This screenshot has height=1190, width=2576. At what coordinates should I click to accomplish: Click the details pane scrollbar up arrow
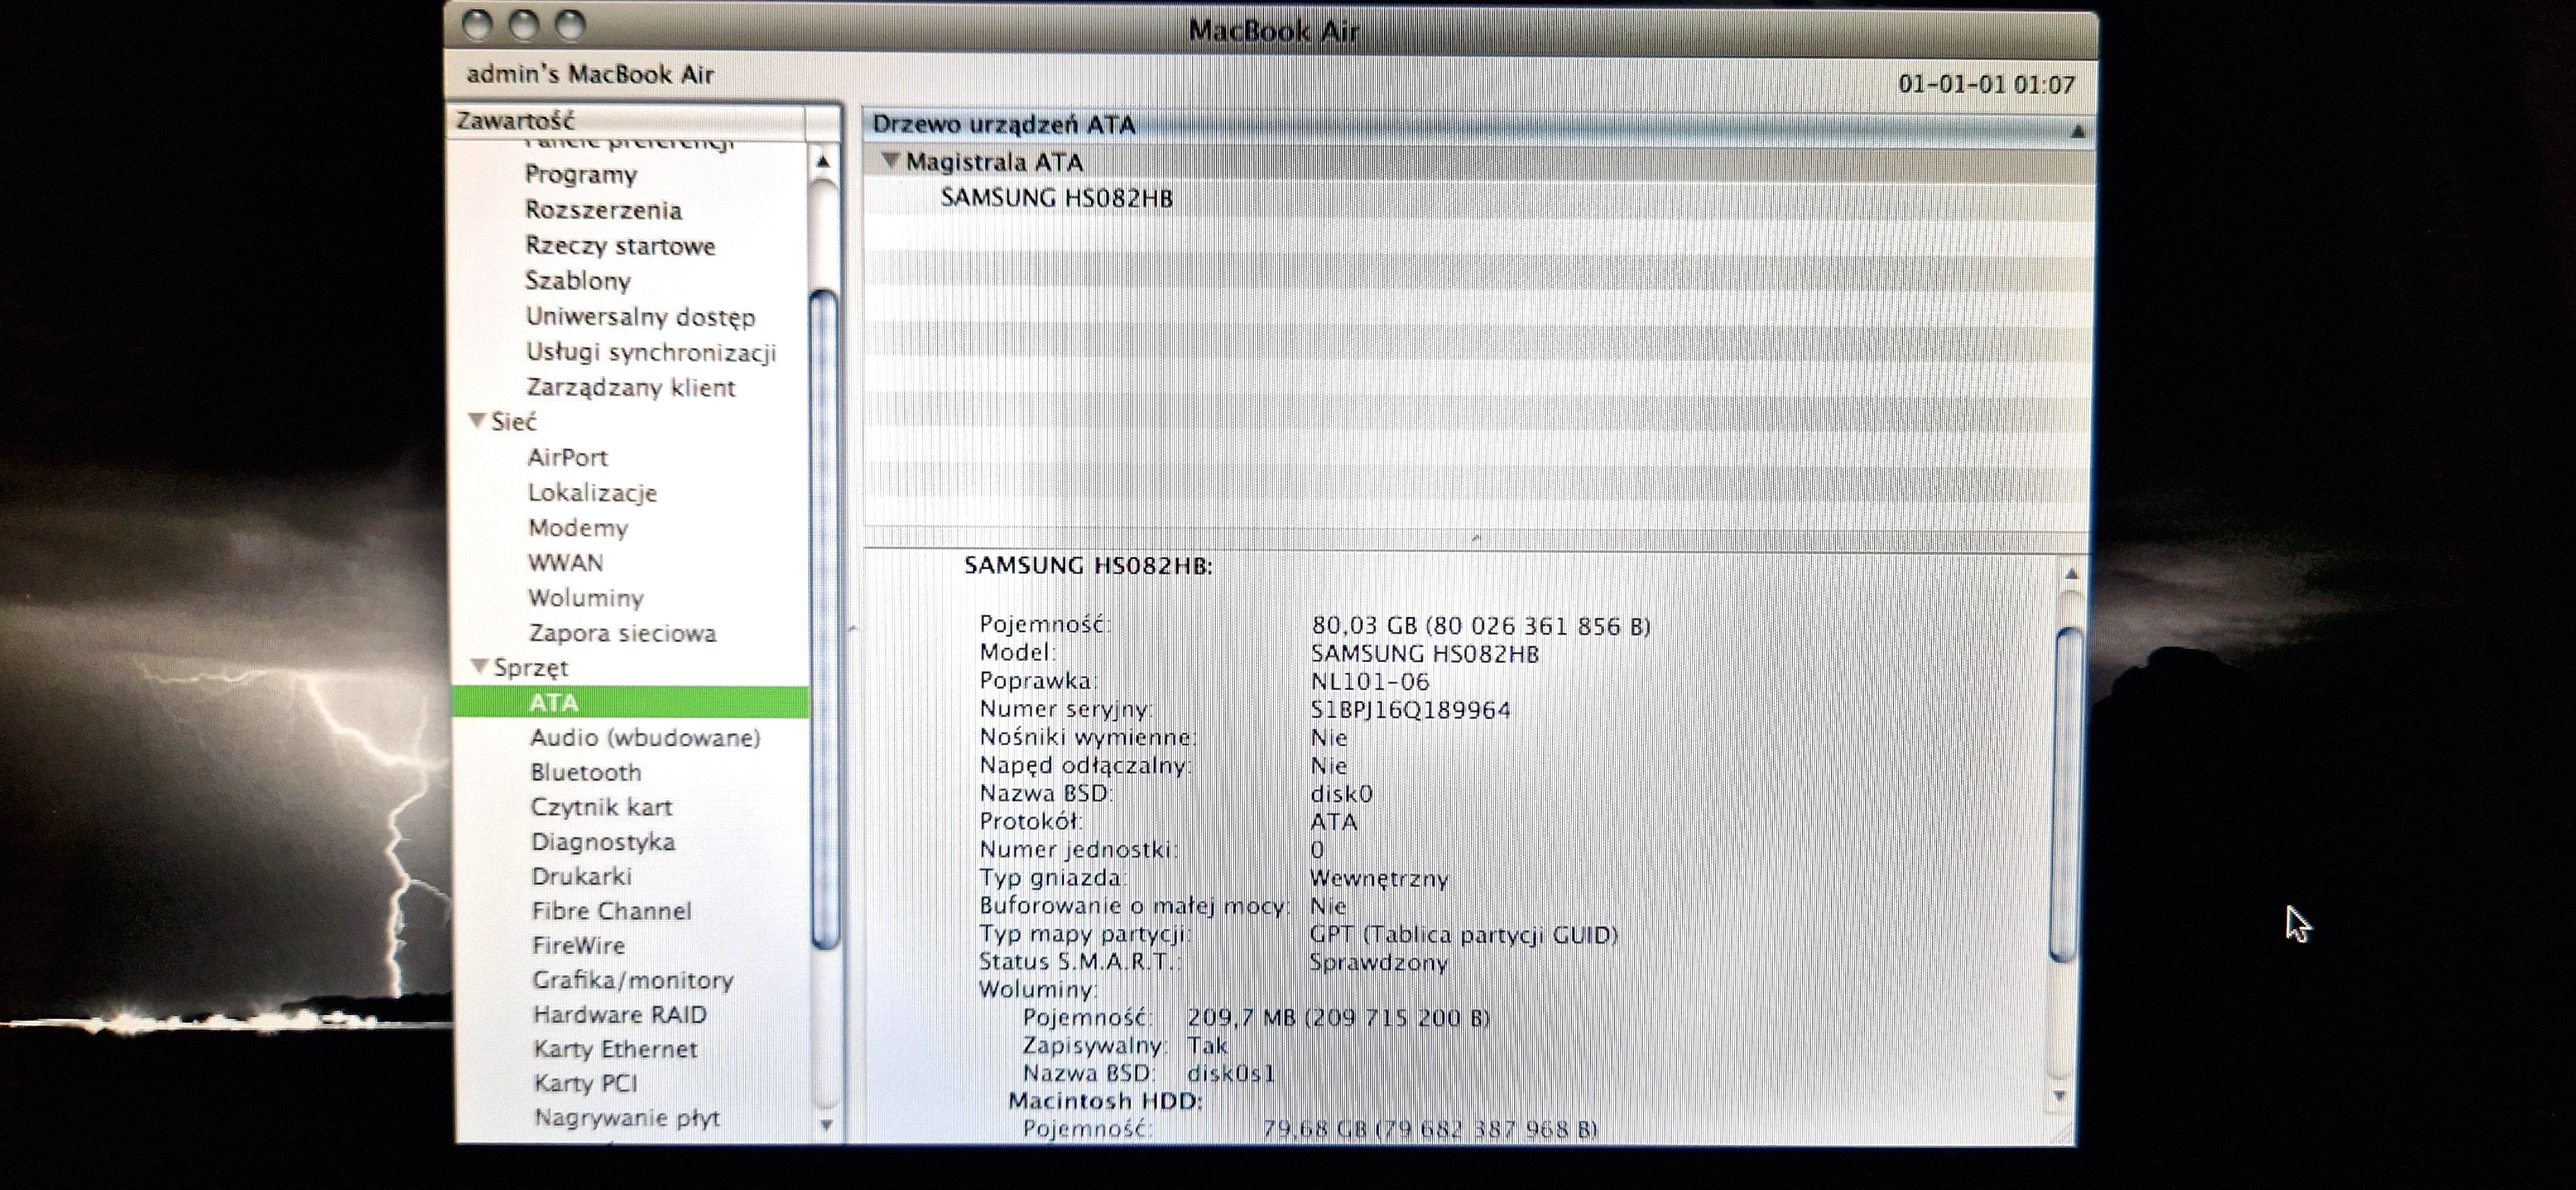point(2071,574)
